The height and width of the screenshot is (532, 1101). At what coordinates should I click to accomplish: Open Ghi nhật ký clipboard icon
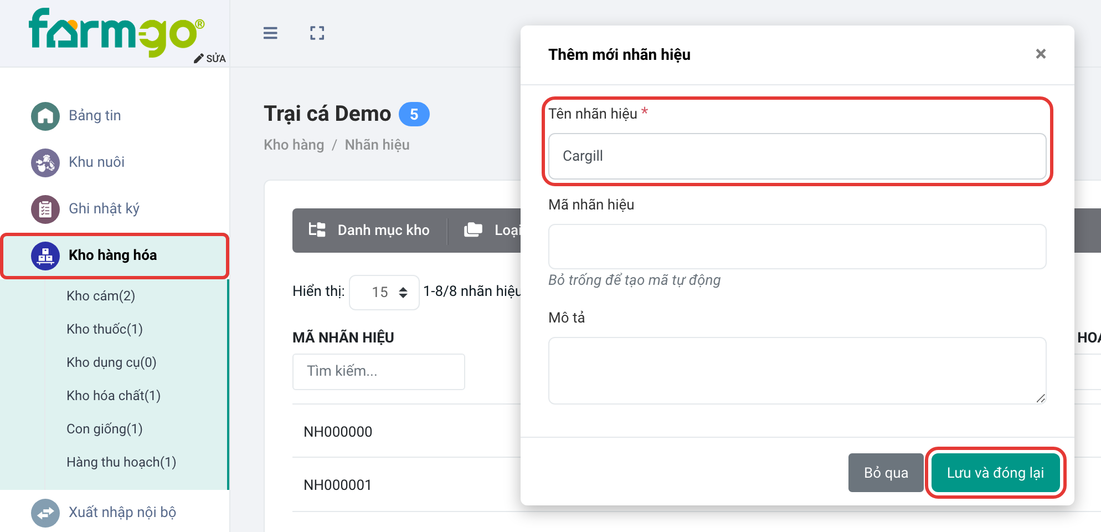(45, 209)
